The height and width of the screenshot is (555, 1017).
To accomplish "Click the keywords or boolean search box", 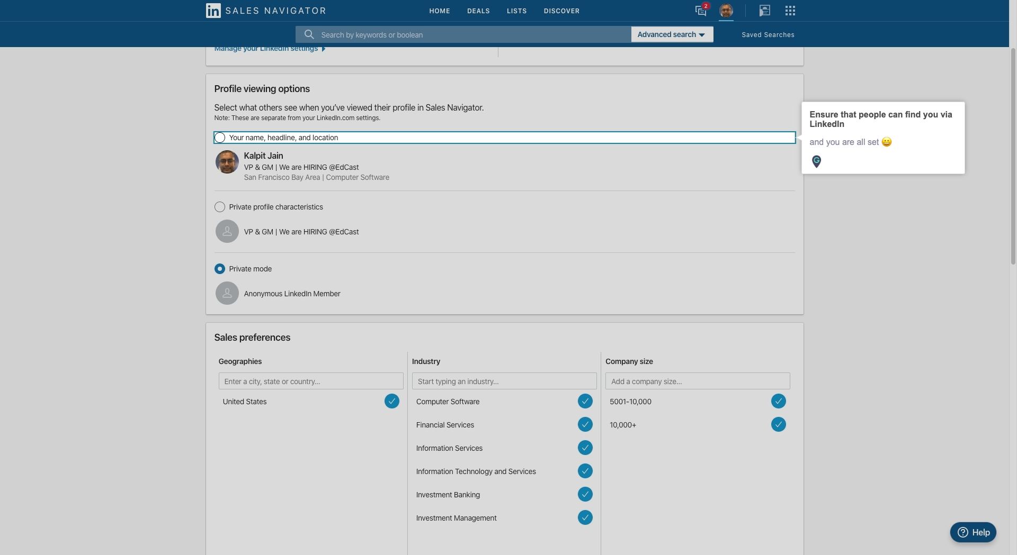I will pos(463,34).
